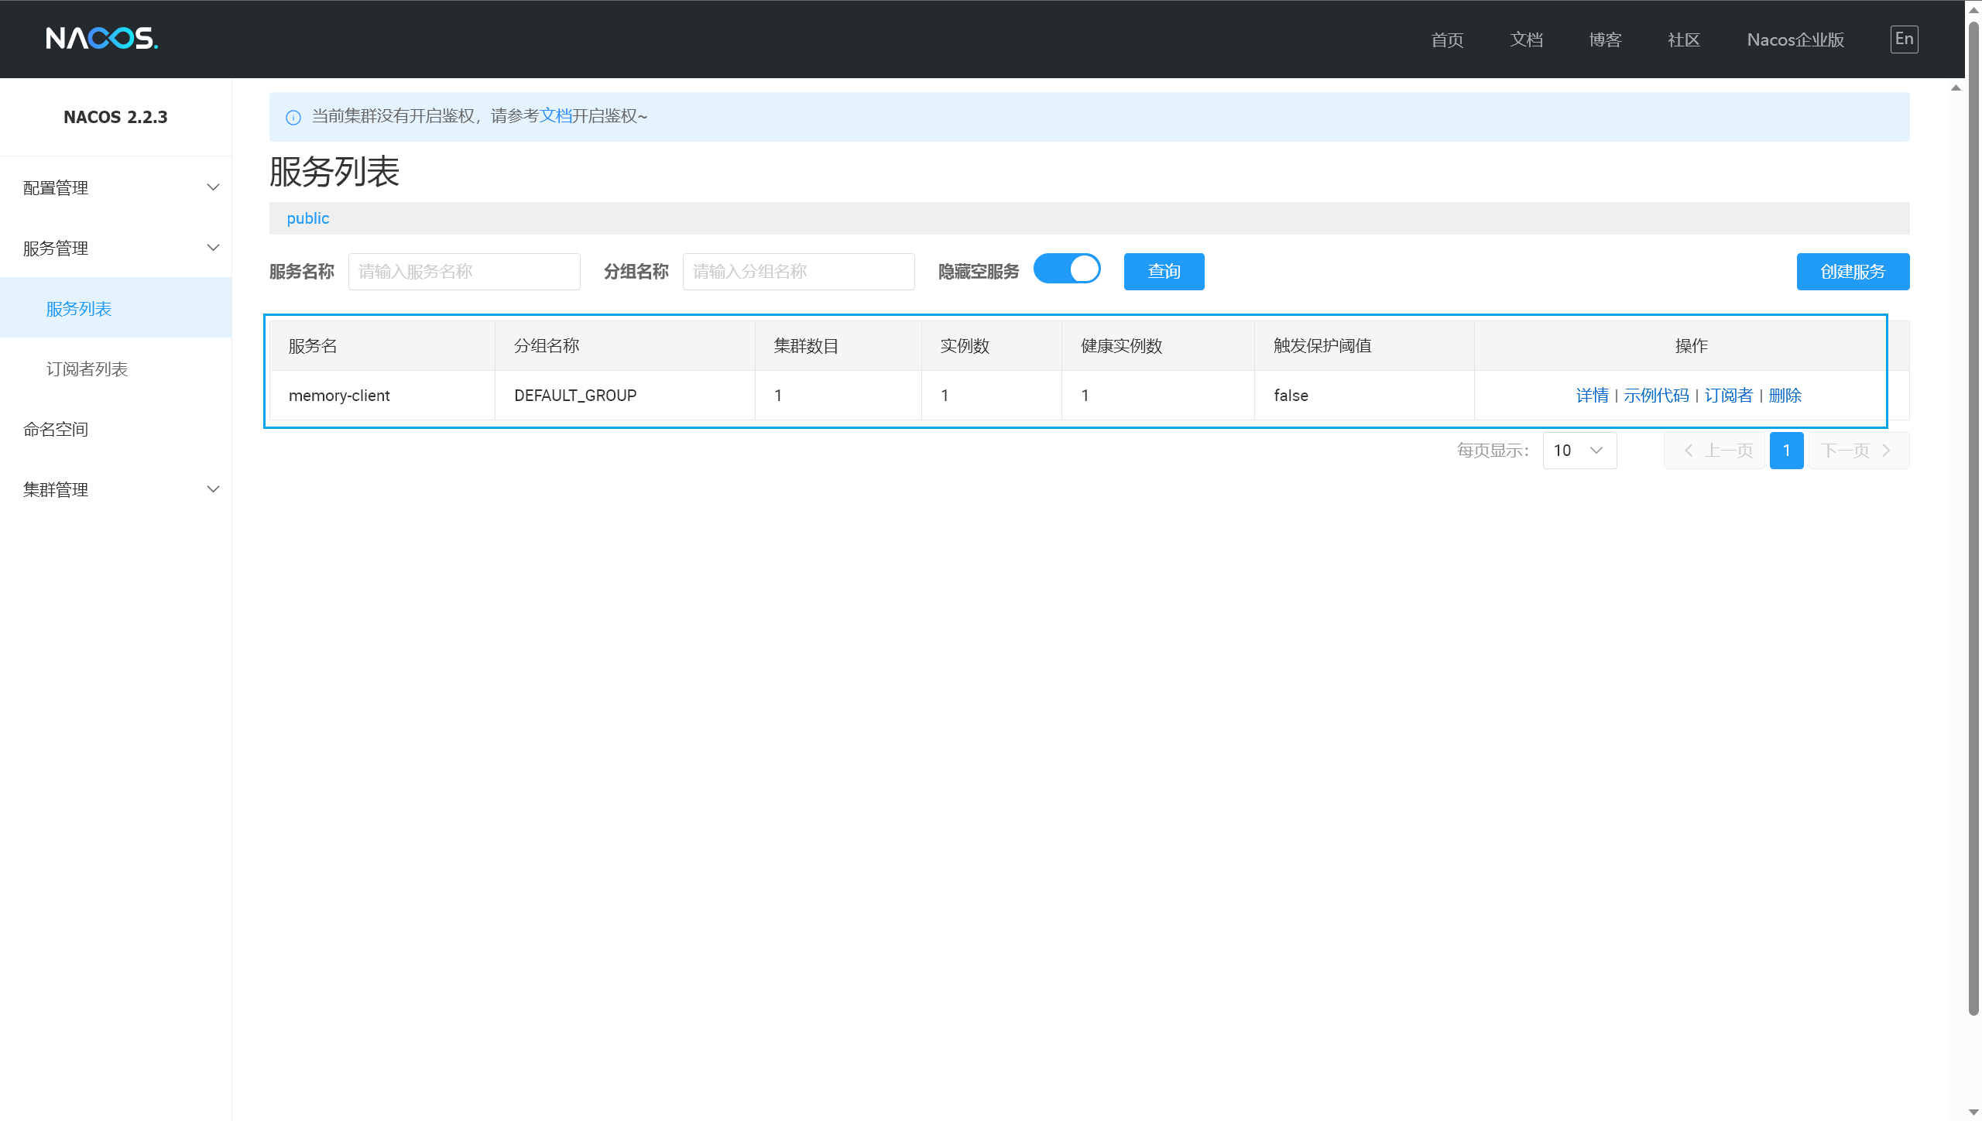This screenshot has height=1121, width=1982.
Task: Open 社区 in the top navigation
Action: click(x=1684, y=40)
